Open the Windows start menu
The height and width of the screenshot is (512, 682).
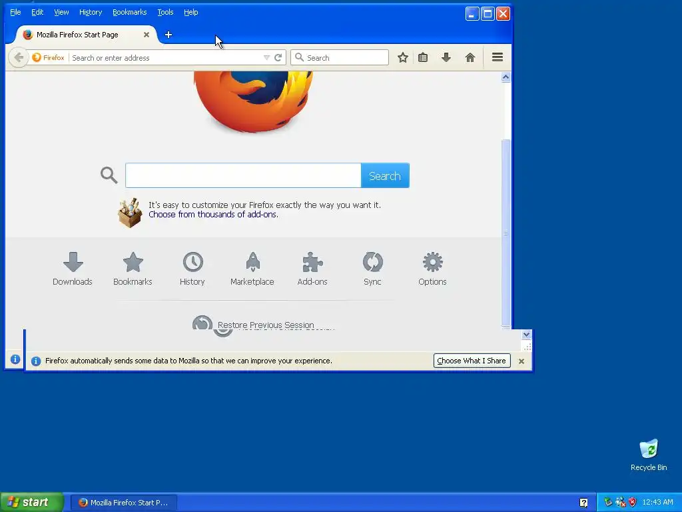pos(32,503)
